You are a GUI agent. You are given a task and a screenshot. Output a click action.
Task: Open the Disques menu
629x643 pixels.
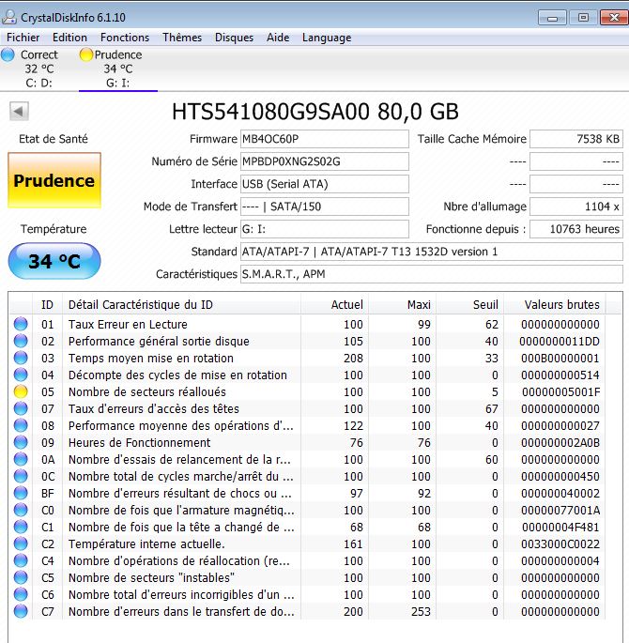pyautogui.click(x=234, y=38)
